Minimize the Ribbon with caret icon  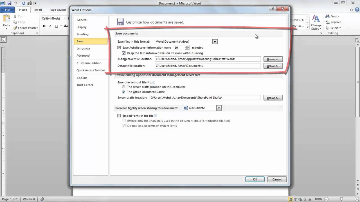tap(352, 10)
